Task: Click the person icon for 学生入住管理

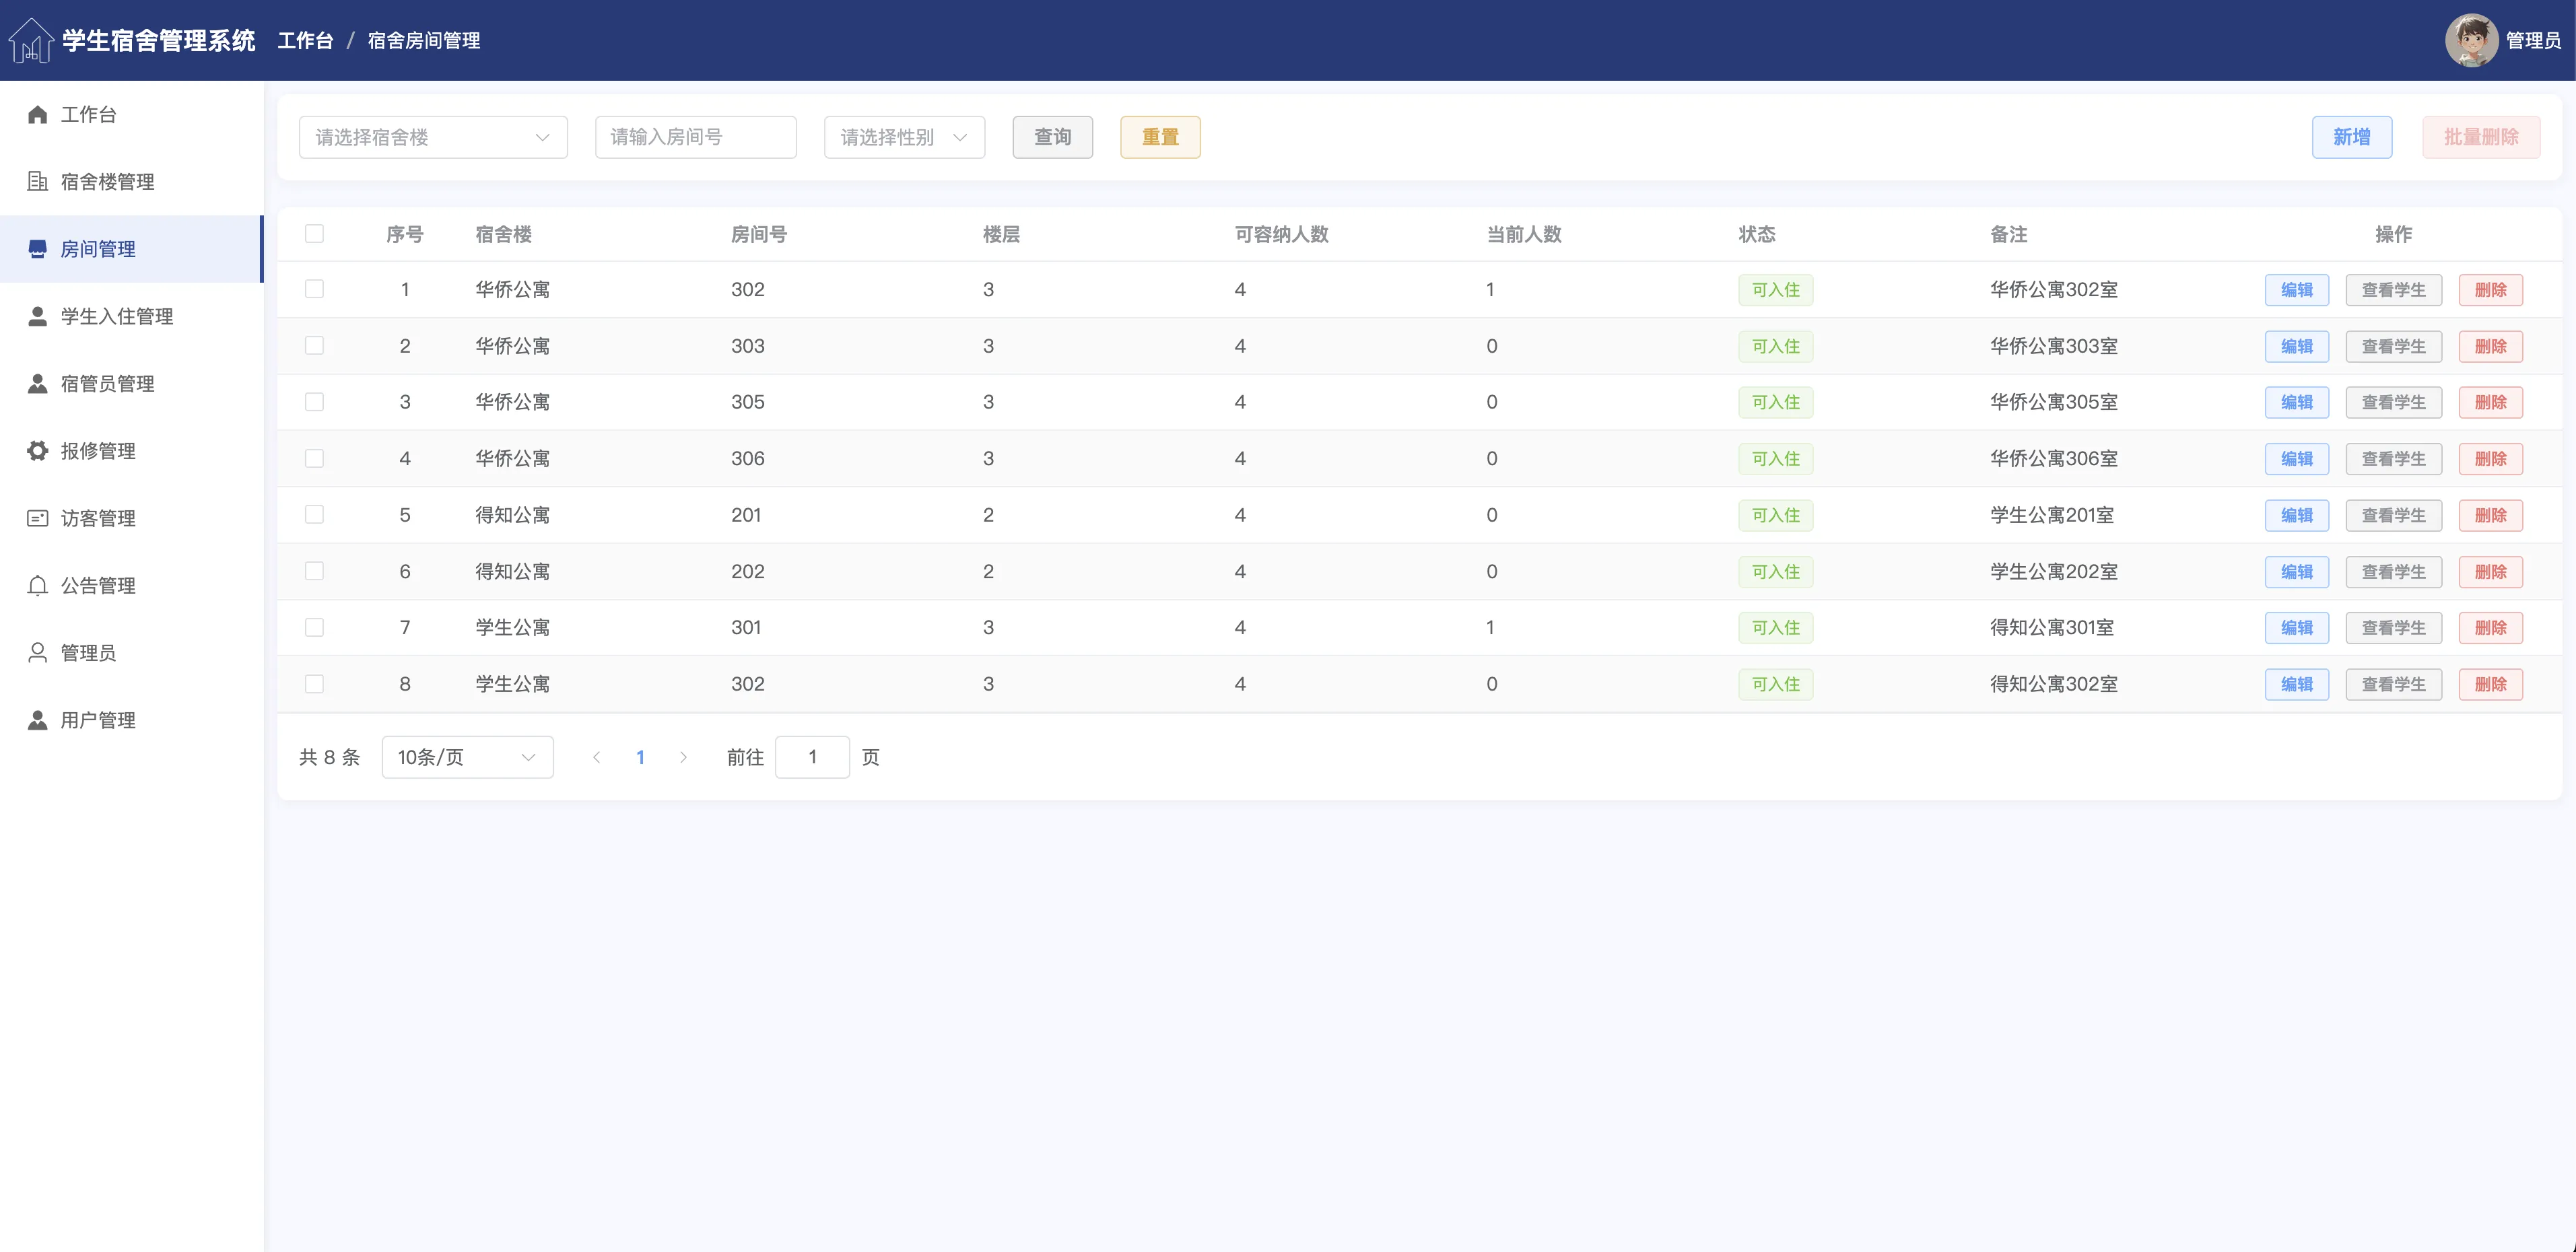Action: pos(38,316)
